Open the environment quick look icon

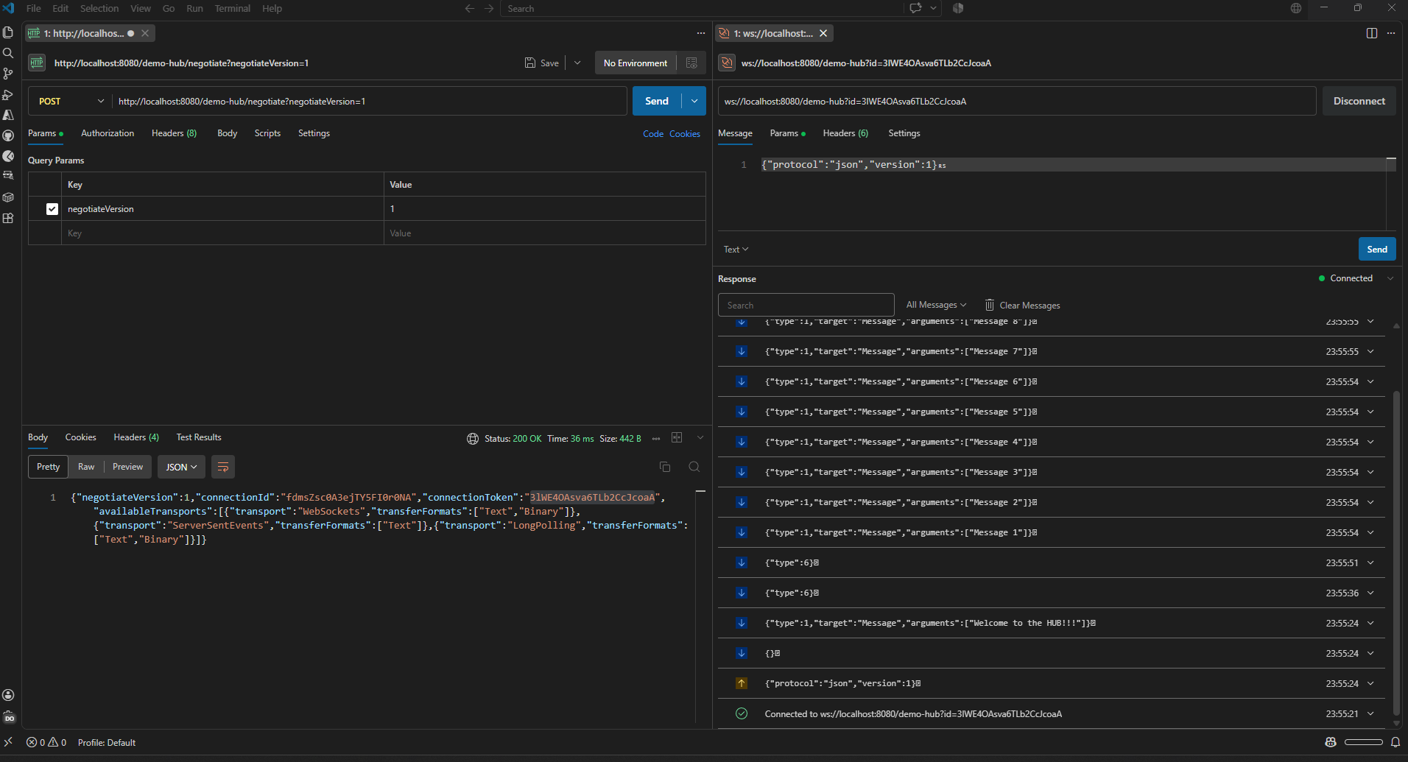click(x=691, y=63)
